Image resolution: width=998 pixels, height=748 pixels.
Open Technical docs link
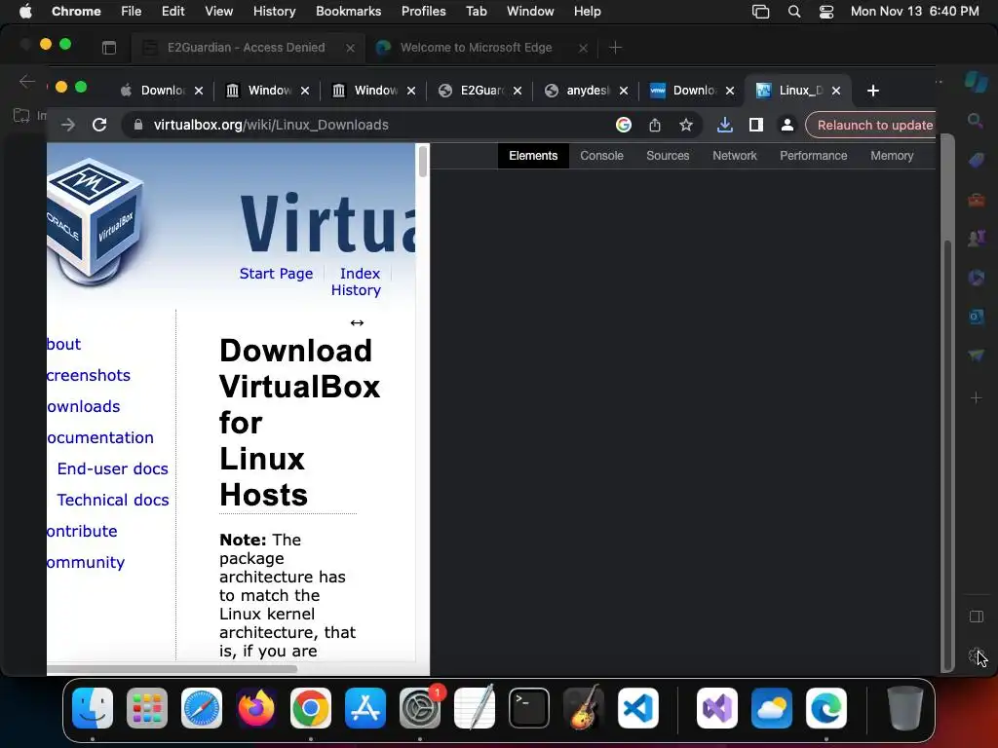coord(113,500)
